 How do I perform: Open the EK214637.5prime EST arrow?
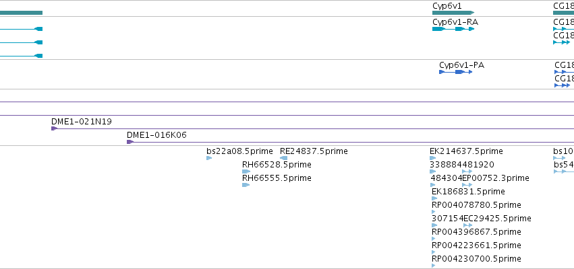coord(433,158)
